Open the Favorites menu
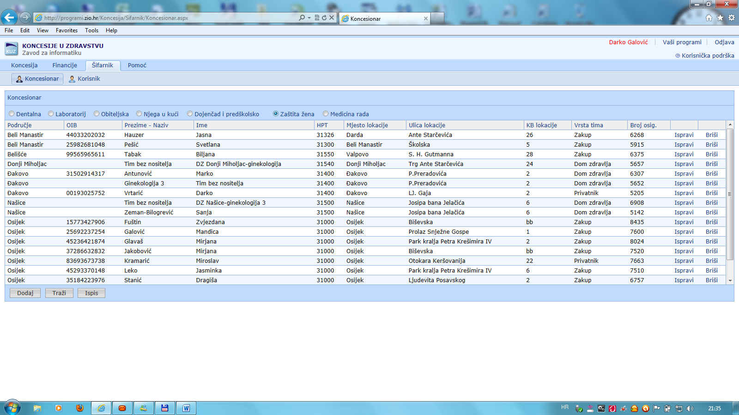This screenshot has height=415, width=739. [67, 30]
